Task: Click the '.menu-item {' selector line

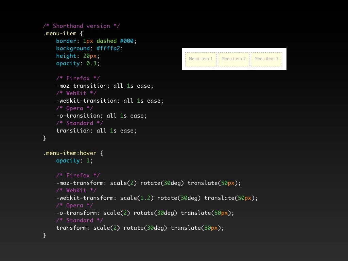Action: 63,34
